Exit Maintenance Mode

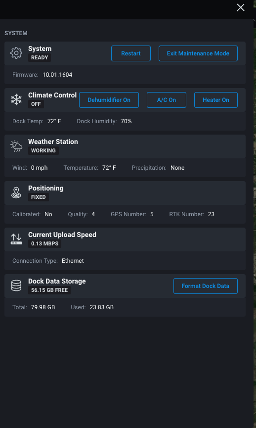(198, 53)
